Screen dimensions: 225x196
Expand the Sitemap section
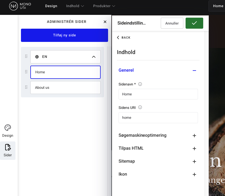click(194, 162)
